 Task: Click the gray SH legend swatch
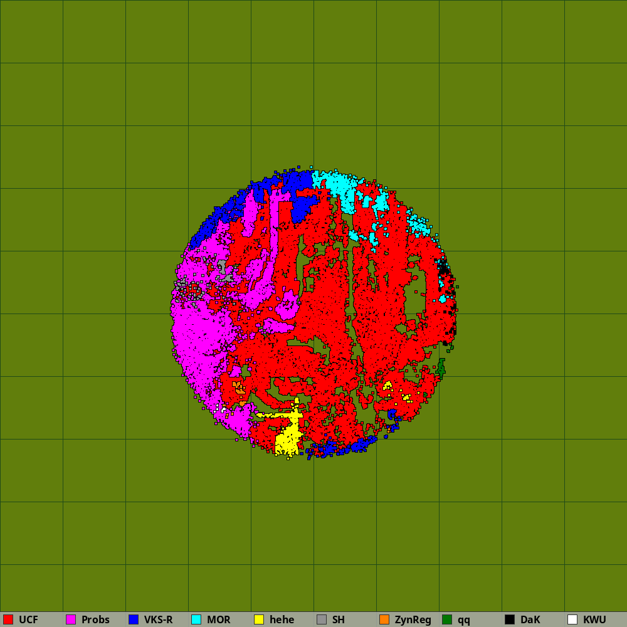pyautogui.click(x=322, y=619)
